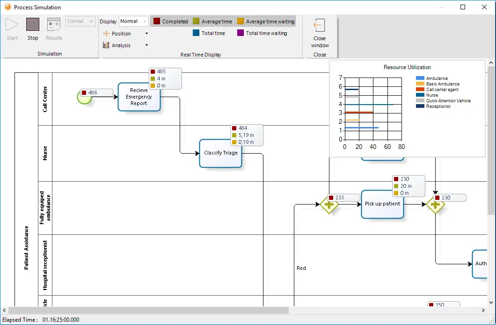This screenshot has width=496, height=325.
Task: Click the 5,19 m average time value
Action: coord(246,135)
